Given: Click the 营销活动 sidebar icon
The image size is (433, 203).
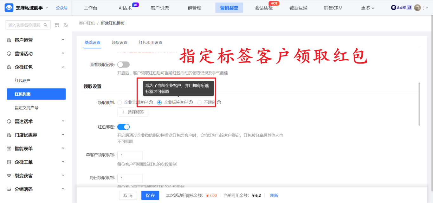Looking at the screenshot, I should (x=9, y=54).
